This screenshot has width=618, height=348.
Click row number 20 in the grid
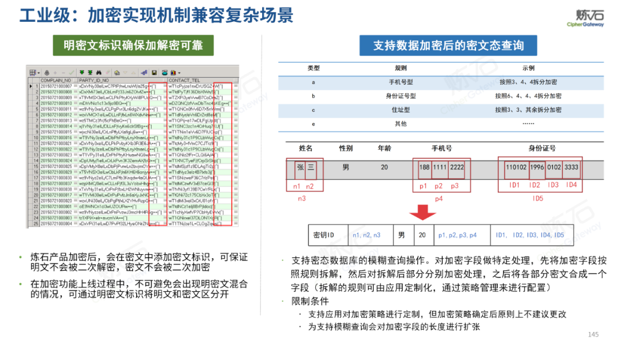[x=36, y=195]
